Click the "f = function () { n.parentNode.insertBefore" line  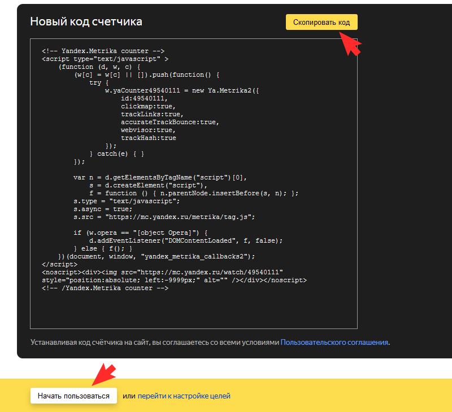194,193
